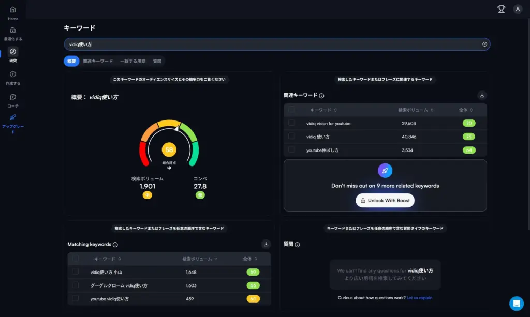Image resolution: width=530 pixels, height=317 pixels.
Task: Click the page vertical scrollbar
Action: pos(528,125)
